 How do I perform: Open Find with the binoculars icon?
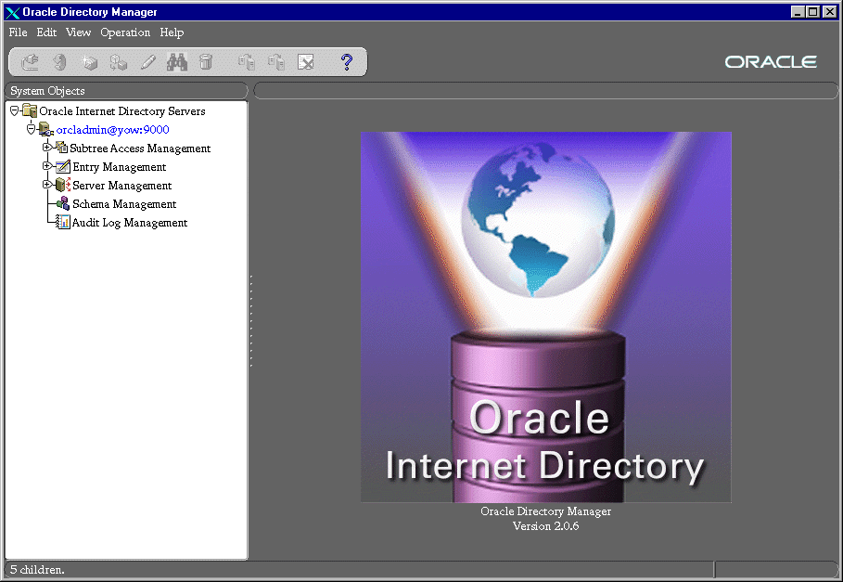[x=176, y=62]
